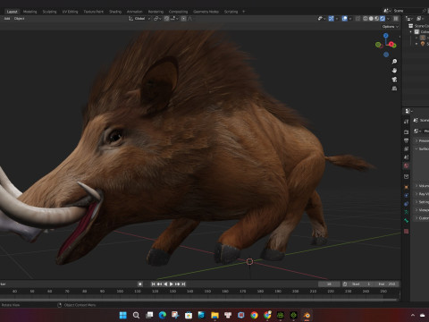Select material preview viewport shading

coord(377,19)
